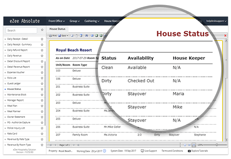
Task: Favorite the Daily Receipt - Detail report
Action: pos(42,39)
